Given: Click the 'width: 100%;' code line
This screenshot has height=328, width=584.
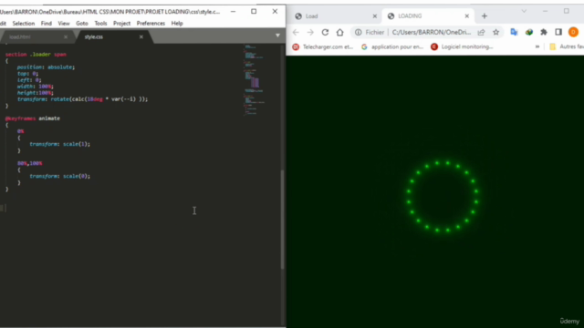Looking at the screenshot, I should 35,87.
